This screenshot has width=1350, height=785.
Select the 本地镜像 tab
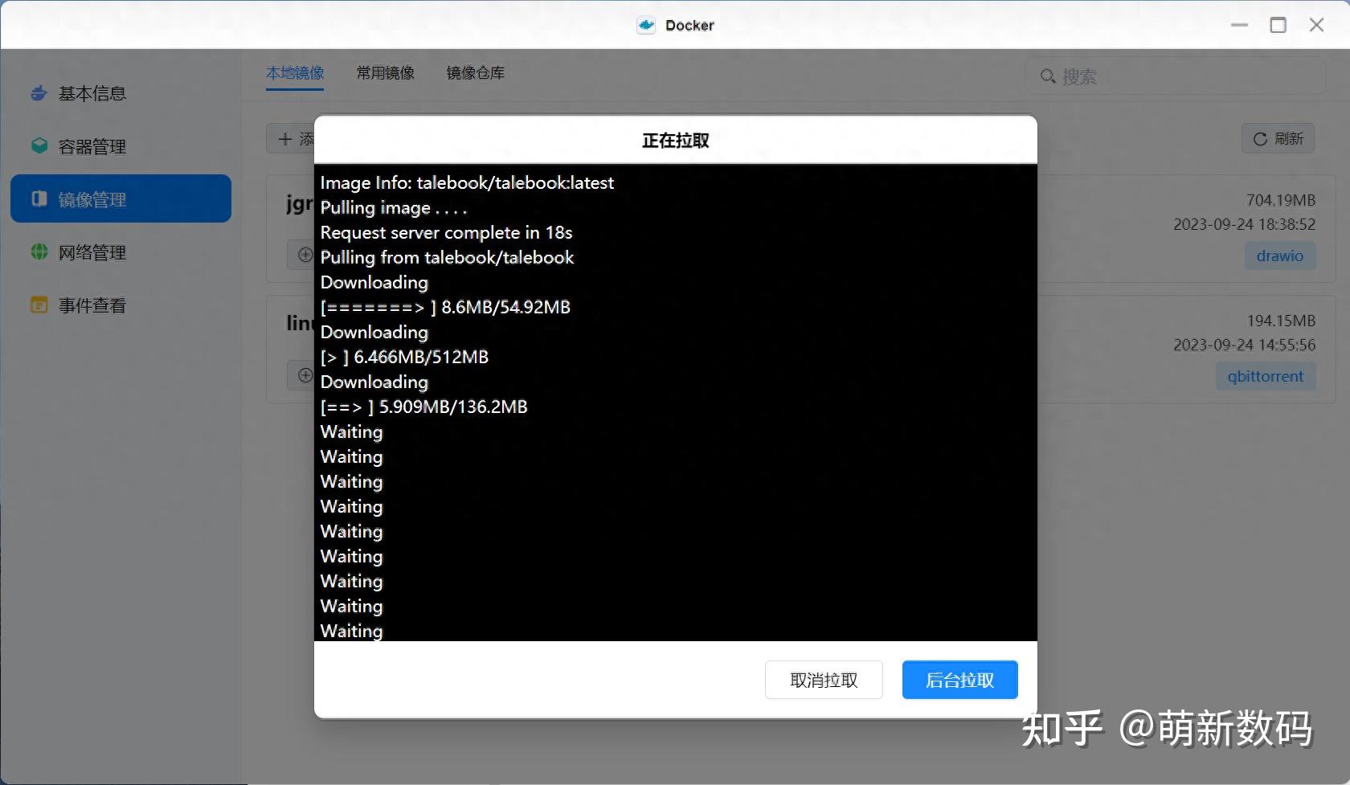[x=294, y=73]
